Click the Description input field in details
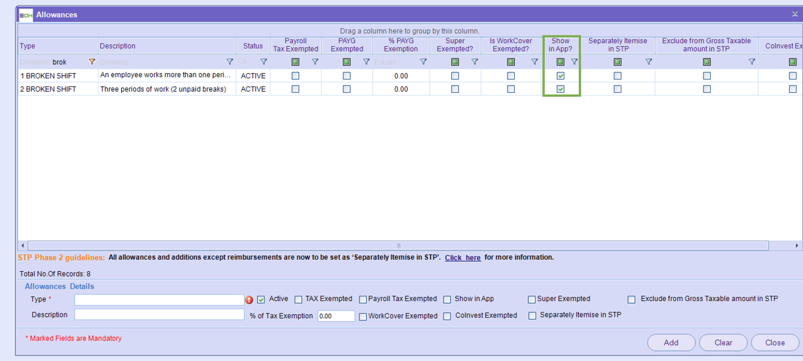The width and height of the screenshot is (803, 361). 159,315
